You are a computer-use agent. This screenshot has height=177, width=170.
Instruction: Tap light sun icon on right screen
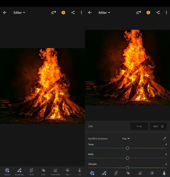[152, 173]
